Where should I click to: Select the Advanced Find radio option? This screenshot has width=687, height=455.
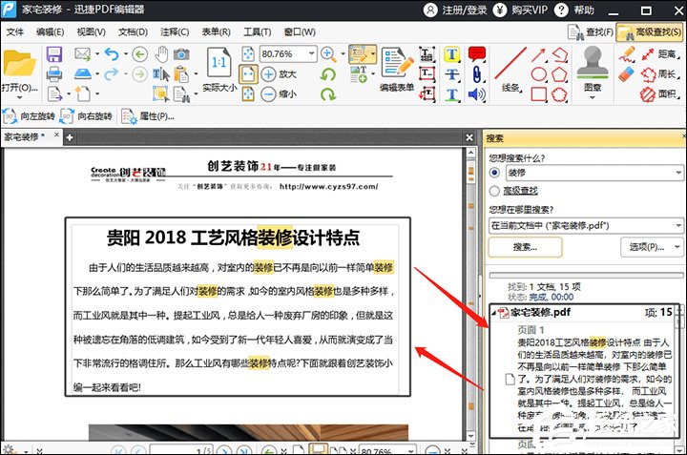tap(494, 191)
